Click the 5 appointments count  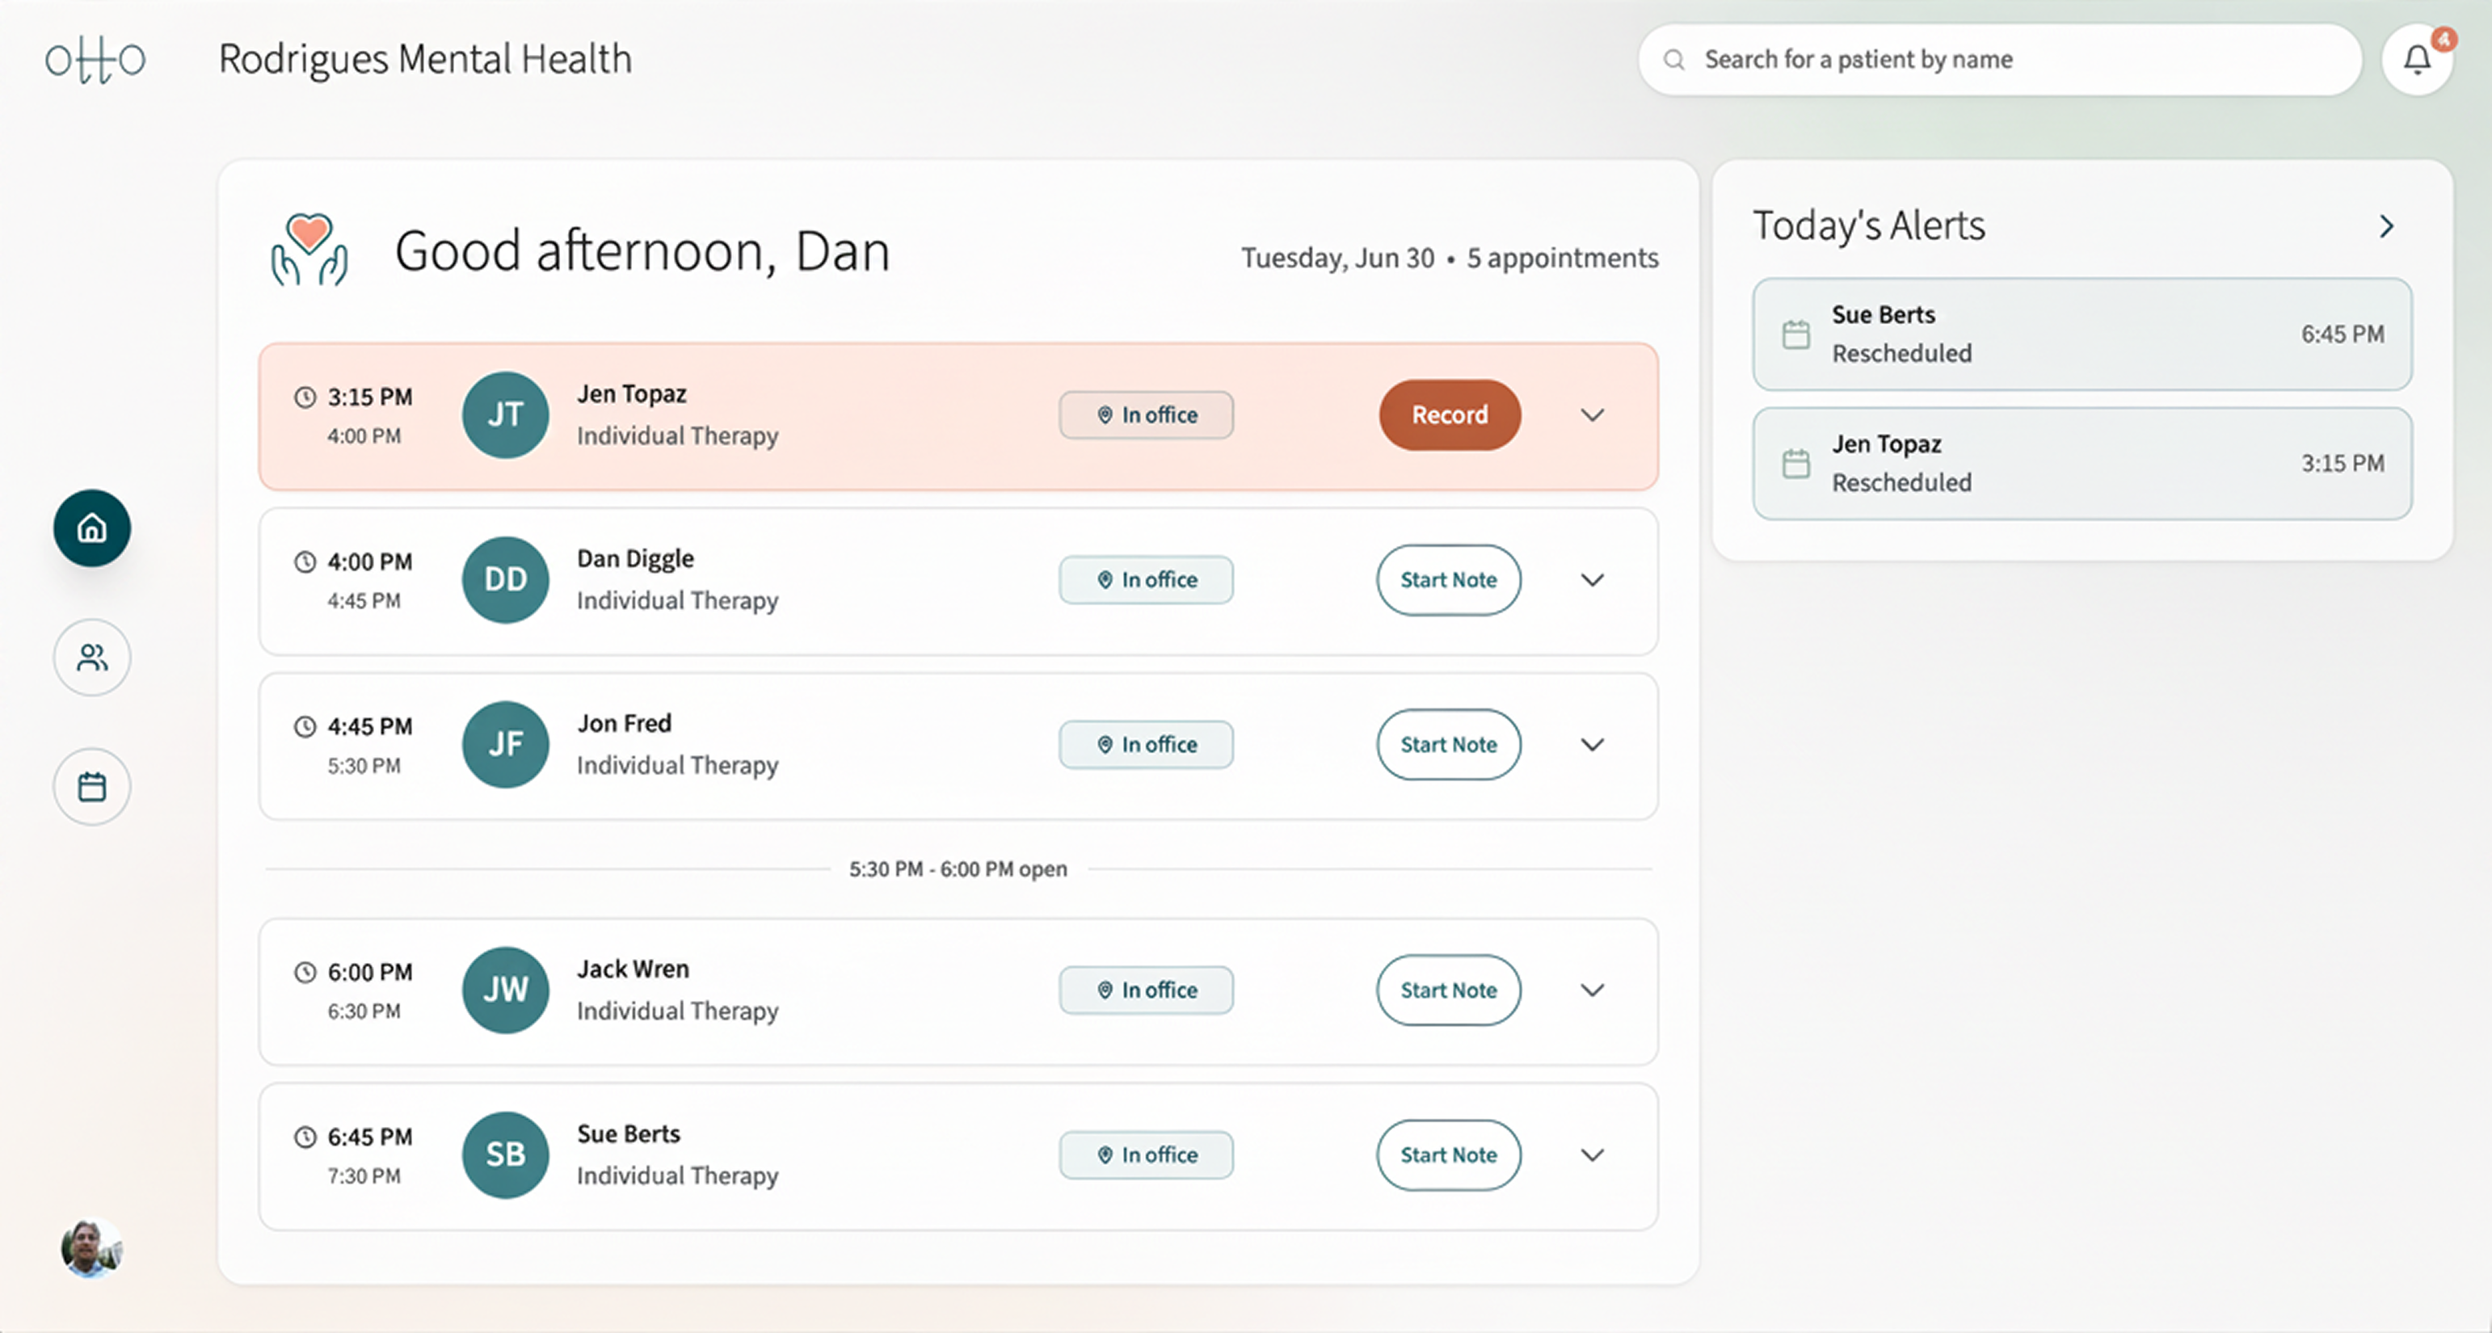tap(1562, 259)
